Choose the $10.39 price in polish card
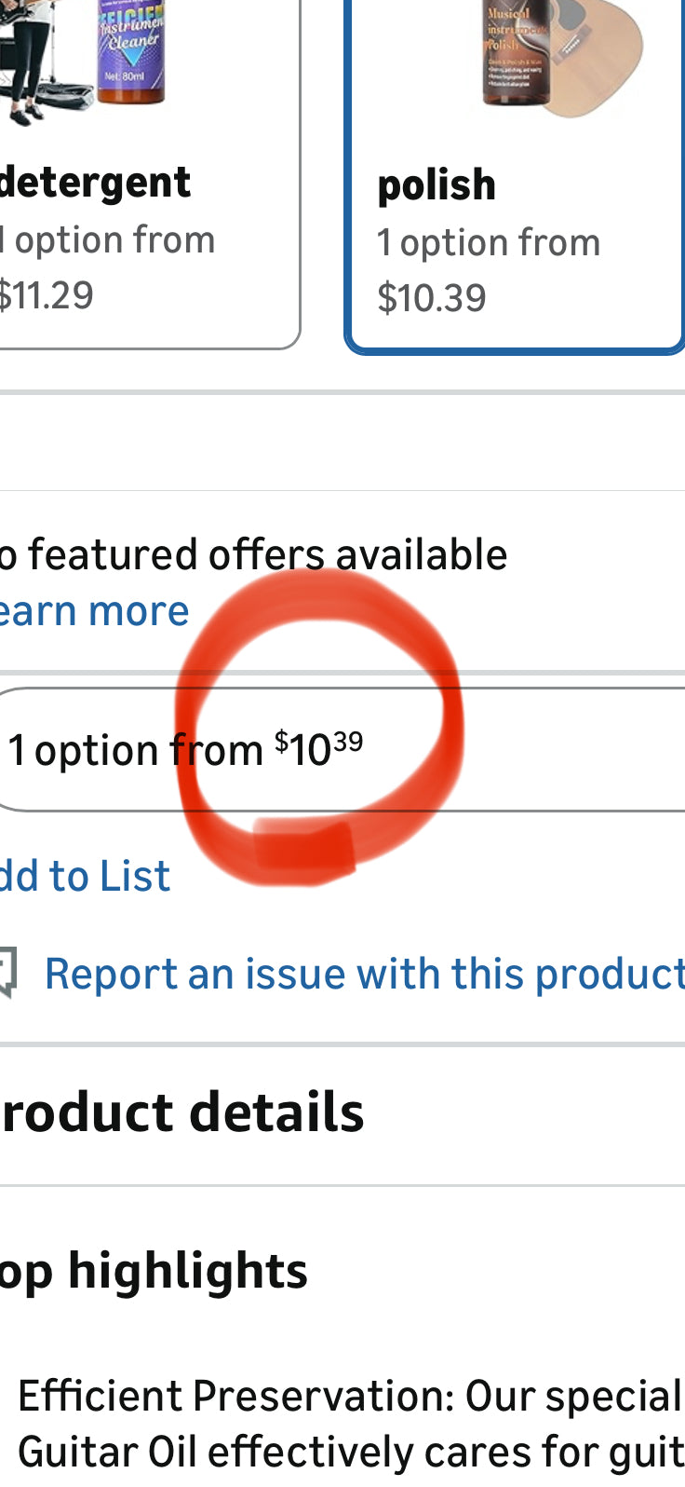Viewport: 685px width, 1487px height. pos(432,298)
